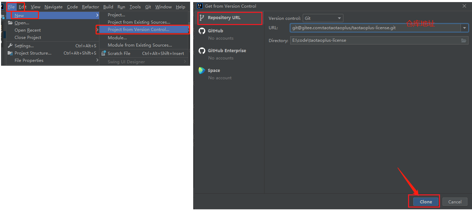472x210 pixels.
Task: Click the IntelliJ logo in menu bar
Action: [x=2, y=6]
